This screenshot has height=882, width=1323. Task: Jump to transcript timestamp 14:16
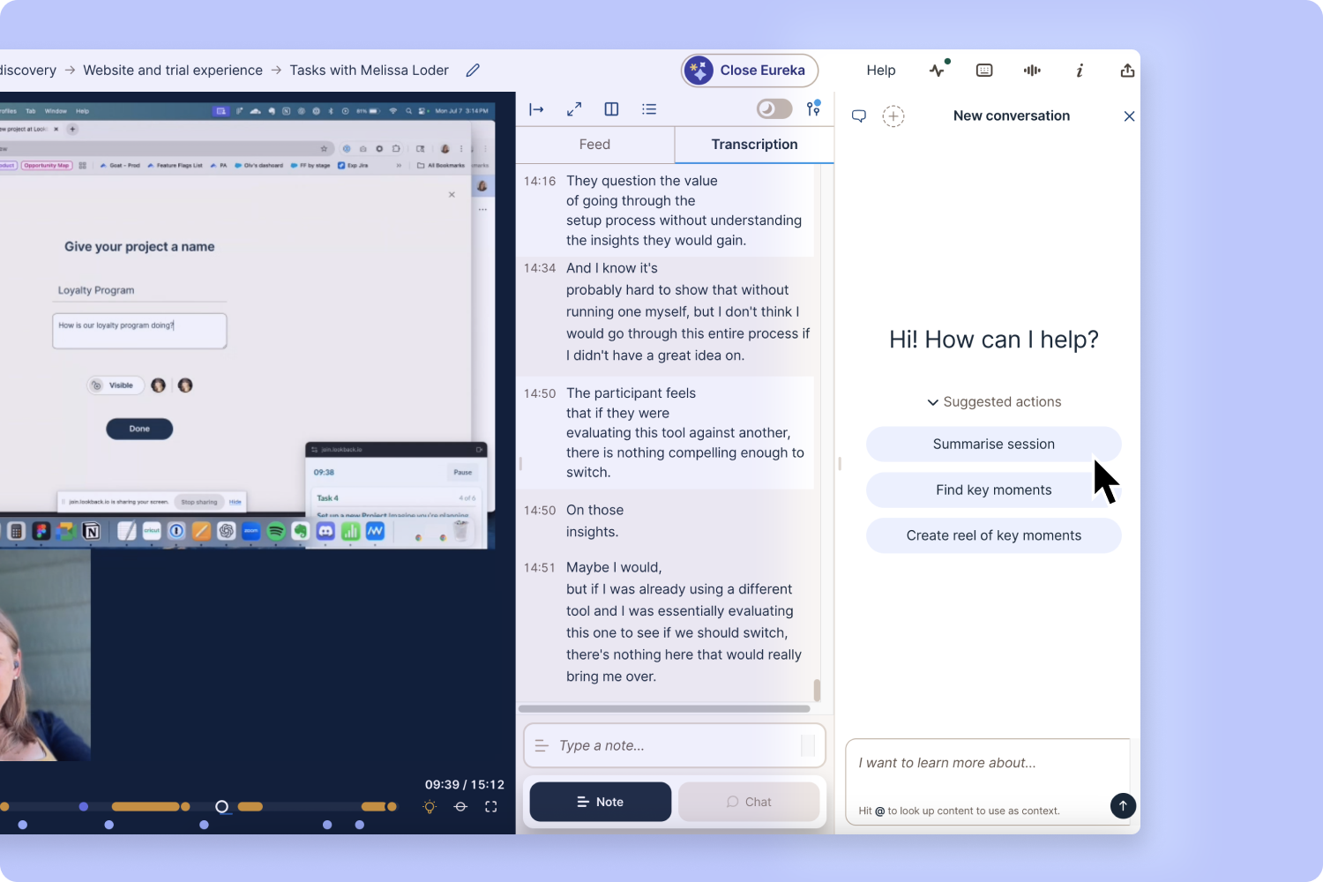coord(540,181)
